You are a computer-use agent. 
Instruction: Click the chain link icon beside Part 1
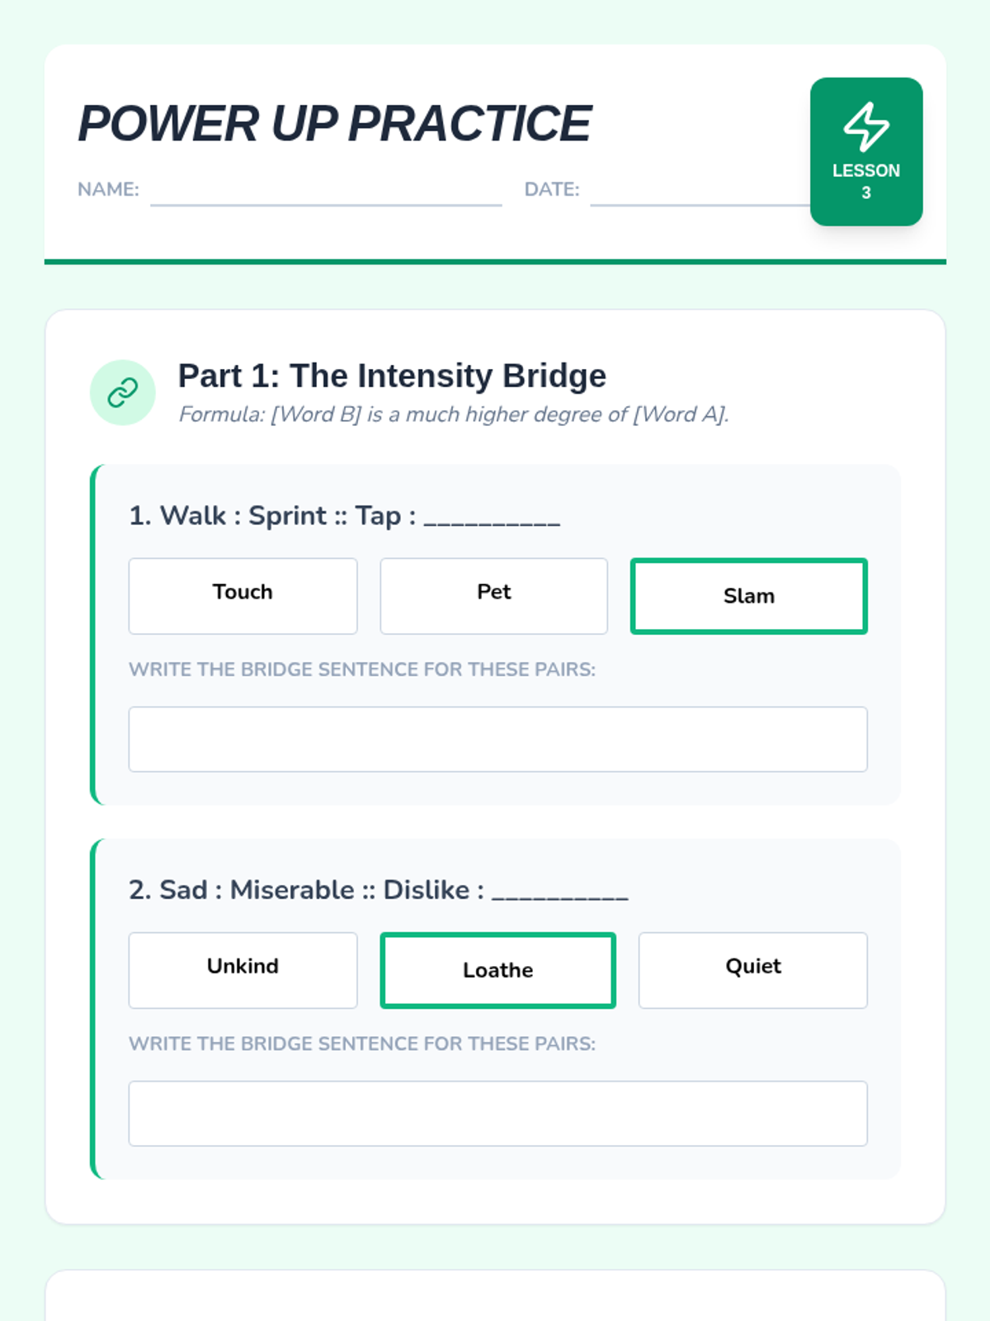pos(122,392)
